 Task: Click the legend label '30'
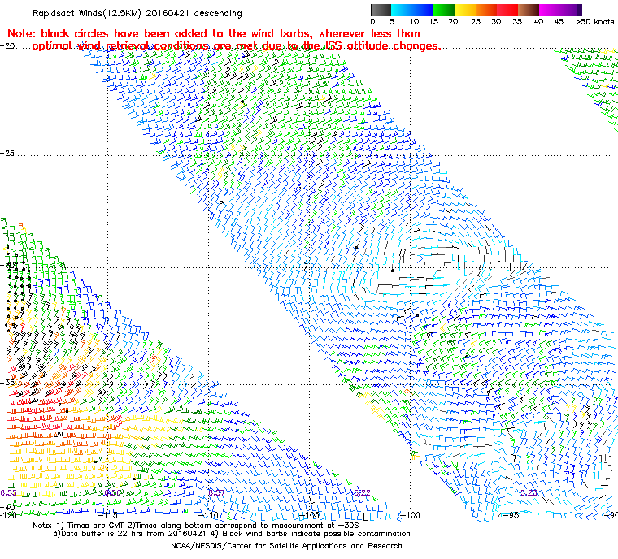496,22
